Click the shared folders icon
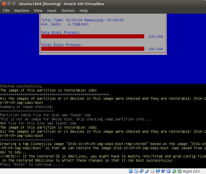Image resolution: width=206 pixels, height=174 pixels. tap(152, 171)
